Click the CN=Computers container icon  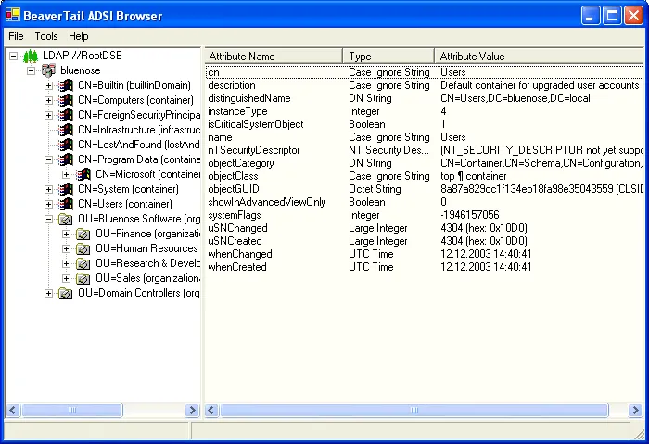[66, 100]
